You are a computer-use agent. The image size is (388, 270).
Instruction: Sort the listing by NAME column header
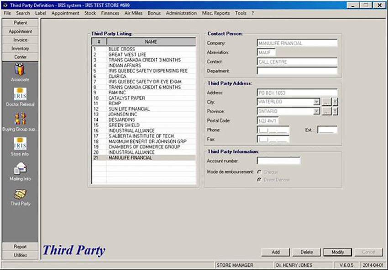coord(151,42)
